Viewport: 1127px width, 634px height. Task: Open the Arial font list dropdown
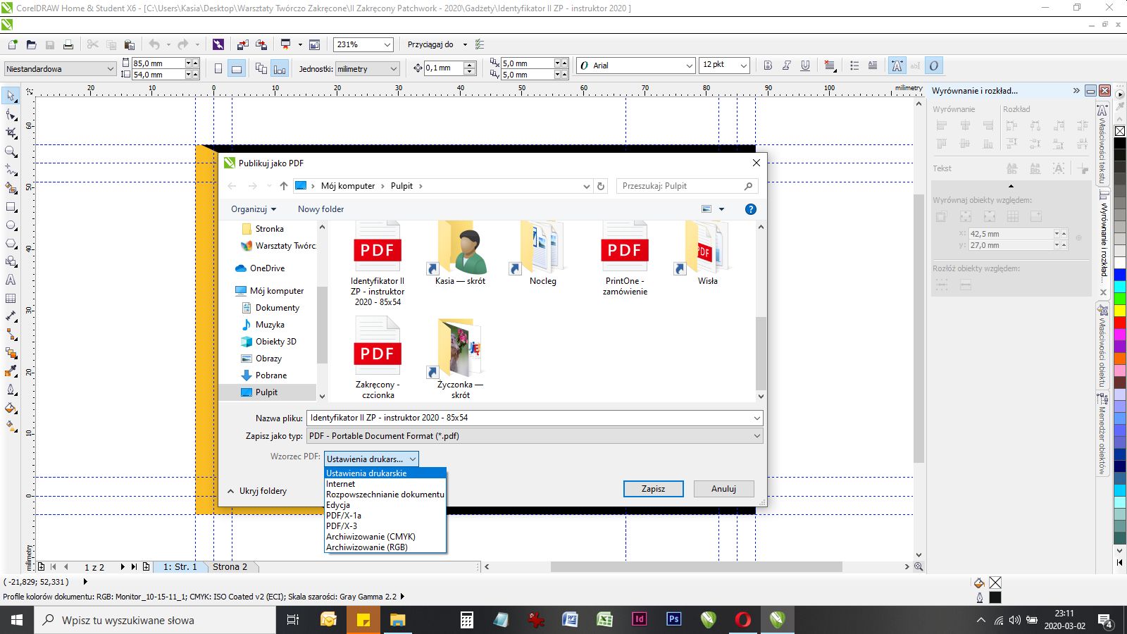pos(689,66)
